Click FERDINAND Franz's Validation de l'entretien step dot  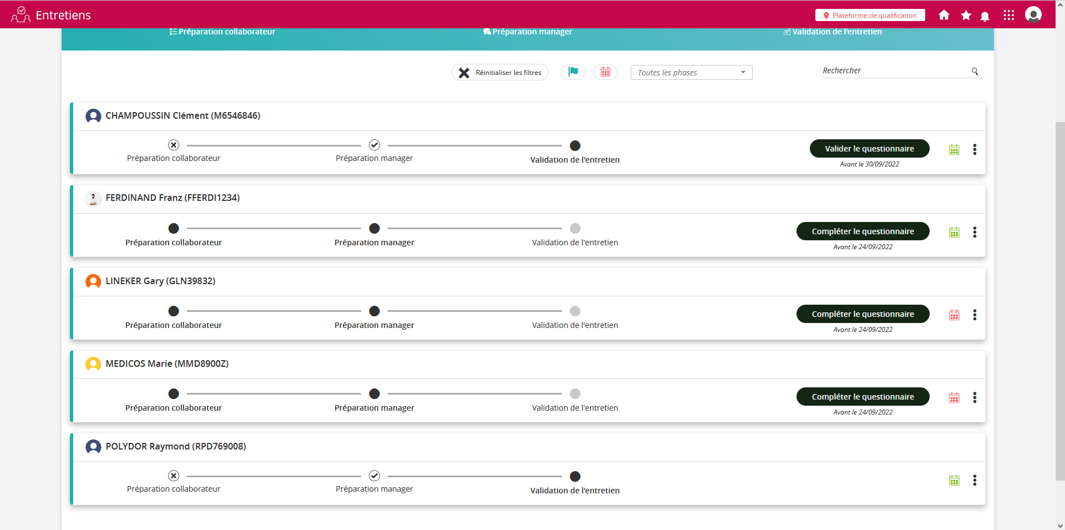(x=575, y=229)
